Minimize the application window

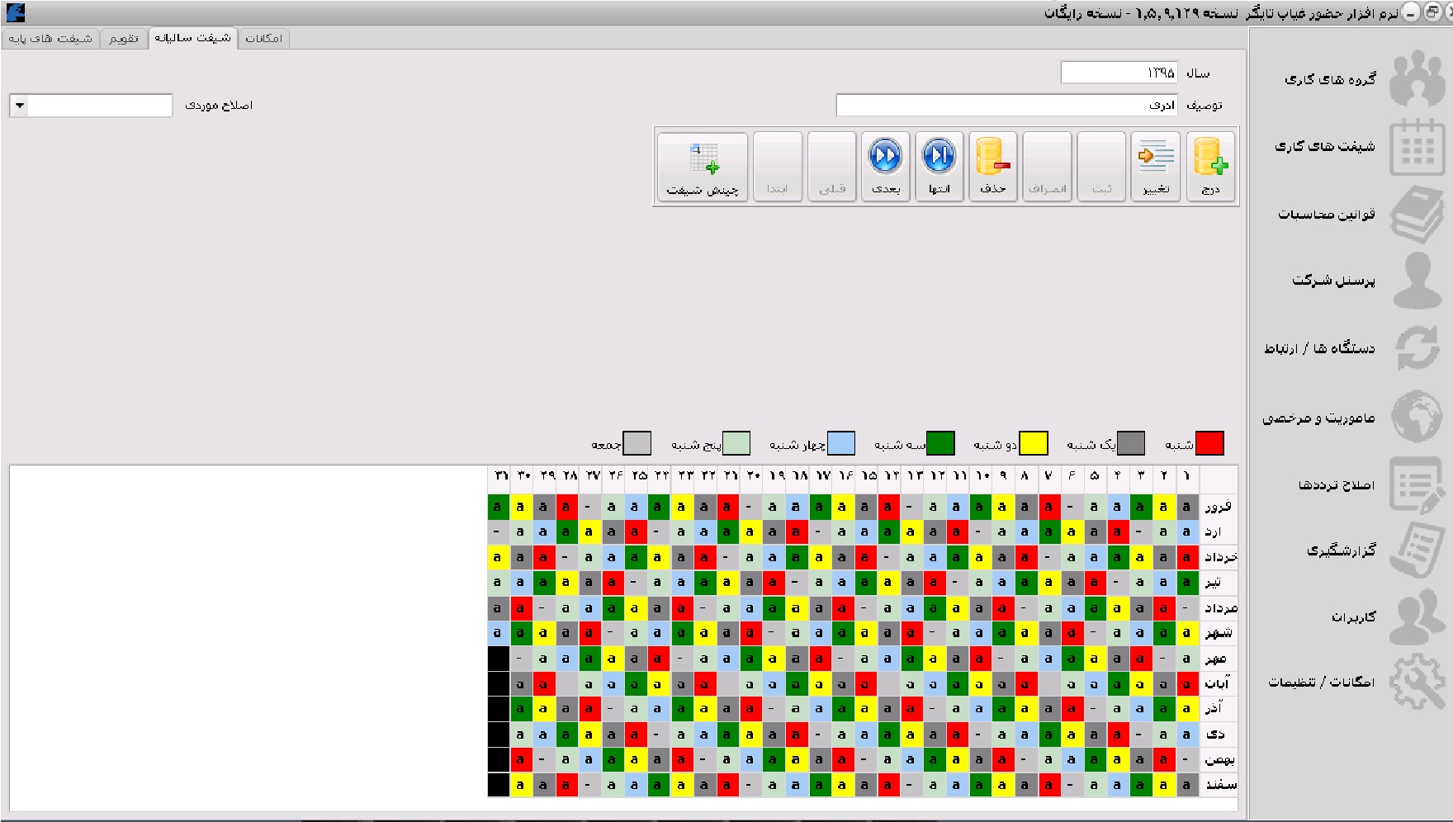coord(1409,12)
